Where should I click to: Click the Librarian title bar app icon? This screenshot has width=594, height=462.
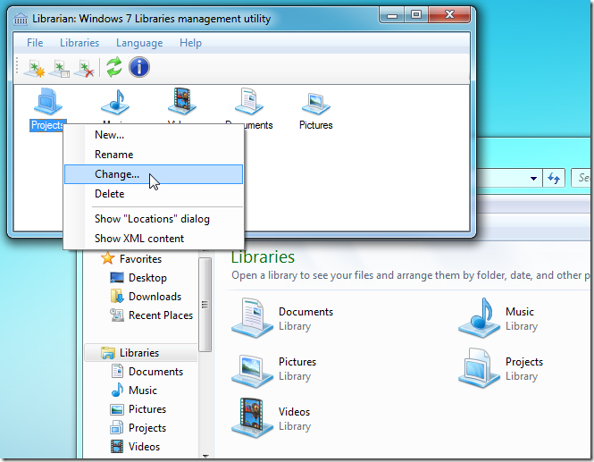point(21,18)
